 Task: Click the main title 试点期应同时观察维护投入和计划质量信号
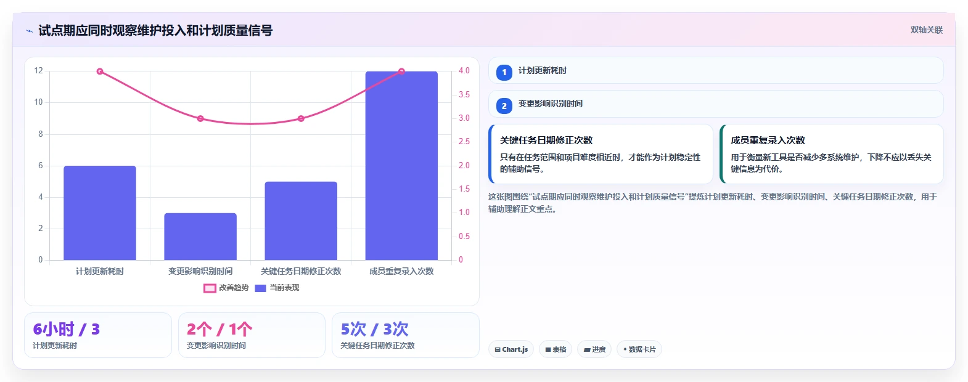click(155, 30)
